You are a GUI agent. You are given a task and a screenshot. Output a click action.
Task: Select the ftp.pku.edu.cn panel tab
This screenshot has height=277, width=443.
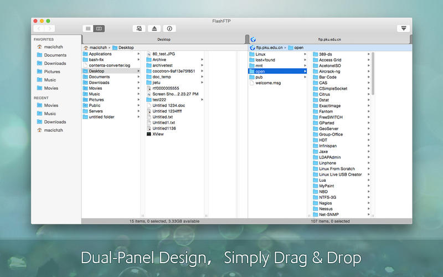click(x=329, y=39)
